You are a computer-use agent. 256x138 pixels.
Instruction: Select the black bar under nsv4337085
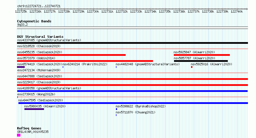click(x=132, y=43)
